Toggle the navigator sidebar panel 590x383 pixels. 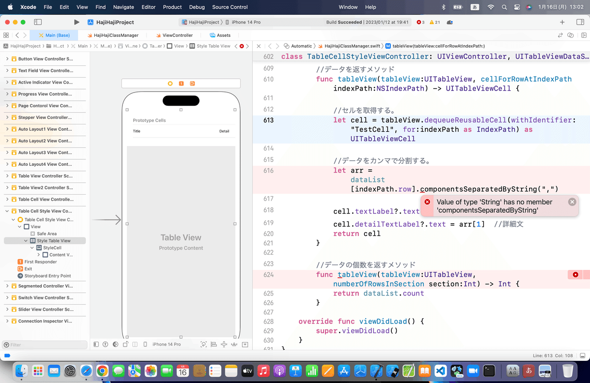38,22
